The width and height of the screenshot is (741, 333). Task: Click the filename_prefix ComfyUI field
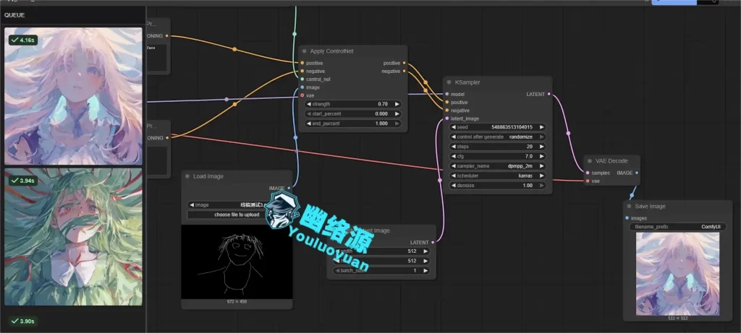679,227
